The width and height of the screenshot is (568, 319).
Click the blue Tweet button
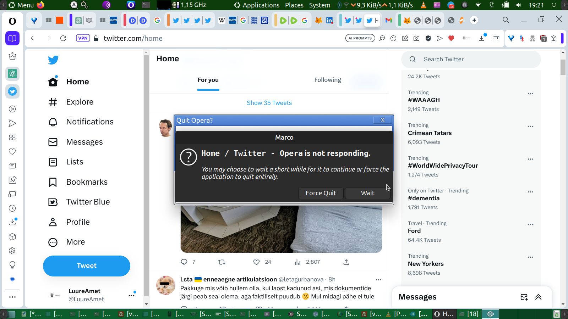click(87, 266)
